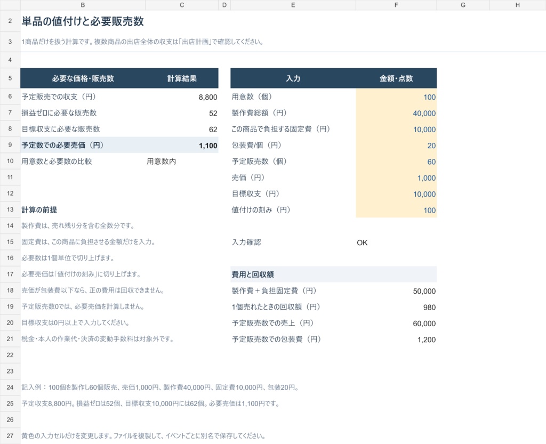This screenshot has width=546, height=444.
Task: Select 1個売れたときの回収額 value 980
Action: click(396, 307)
